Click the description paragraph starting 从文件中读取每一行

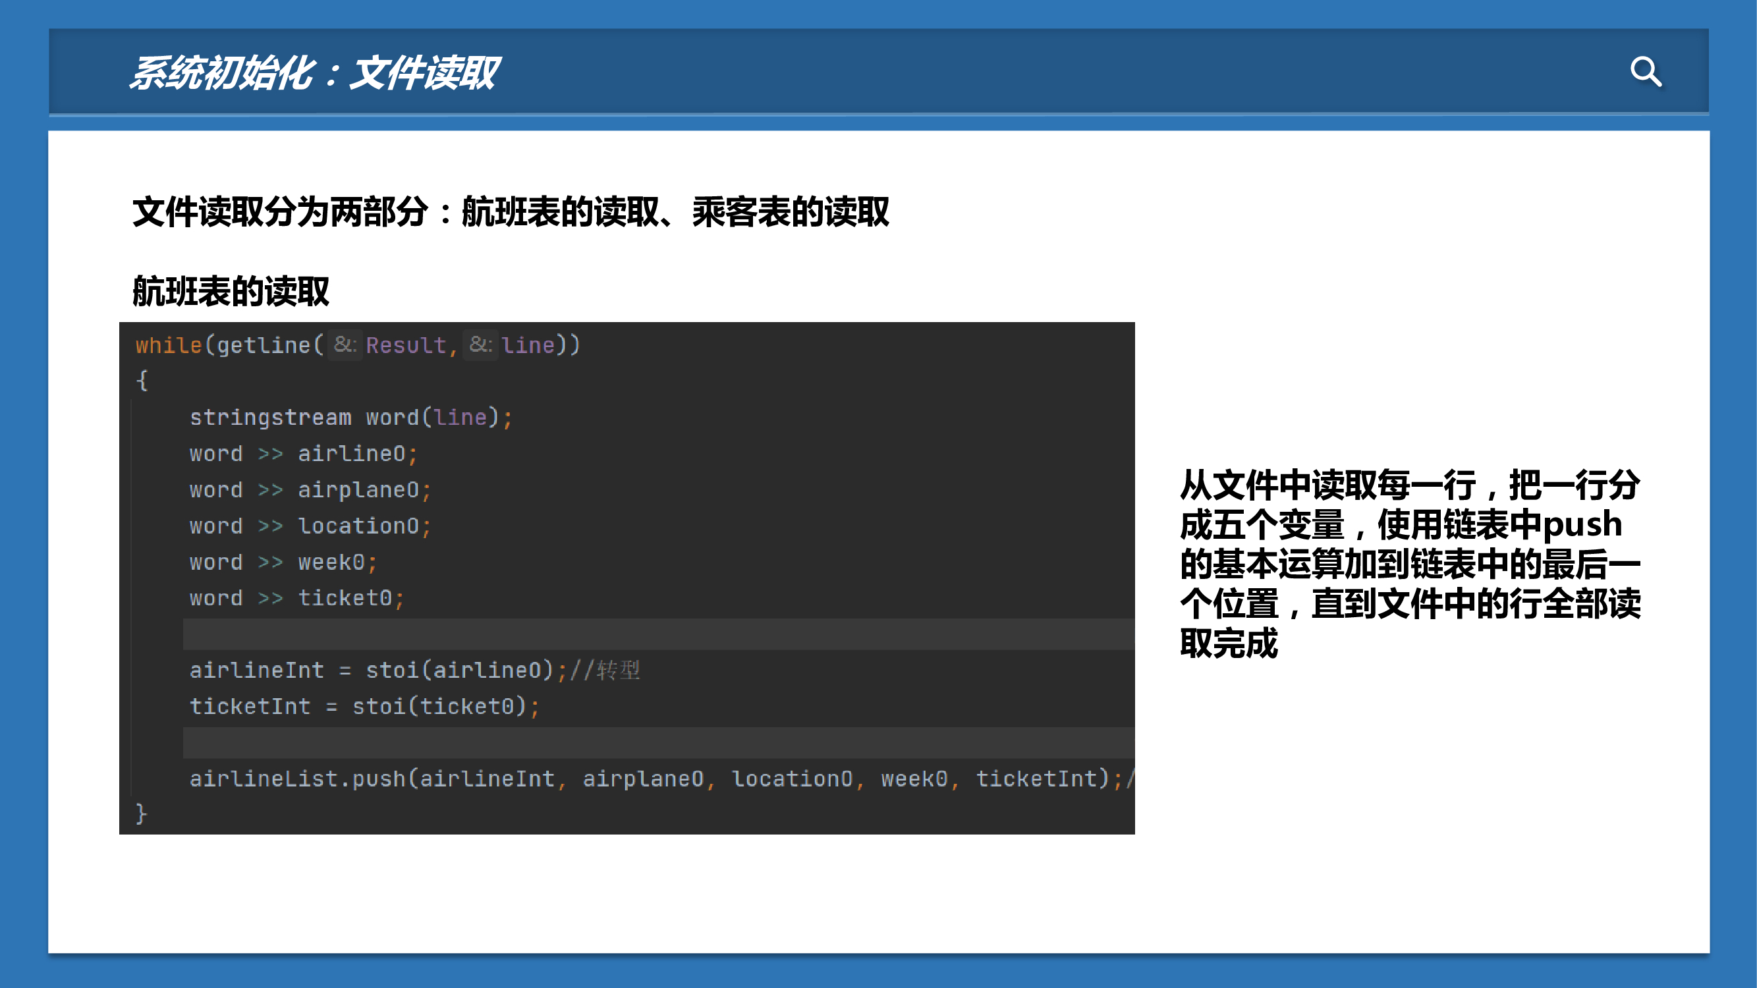pos(1410,564)
